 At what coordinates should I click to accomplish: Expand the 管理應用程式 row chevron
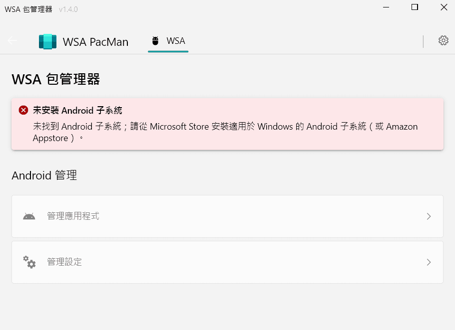point(429,216)
